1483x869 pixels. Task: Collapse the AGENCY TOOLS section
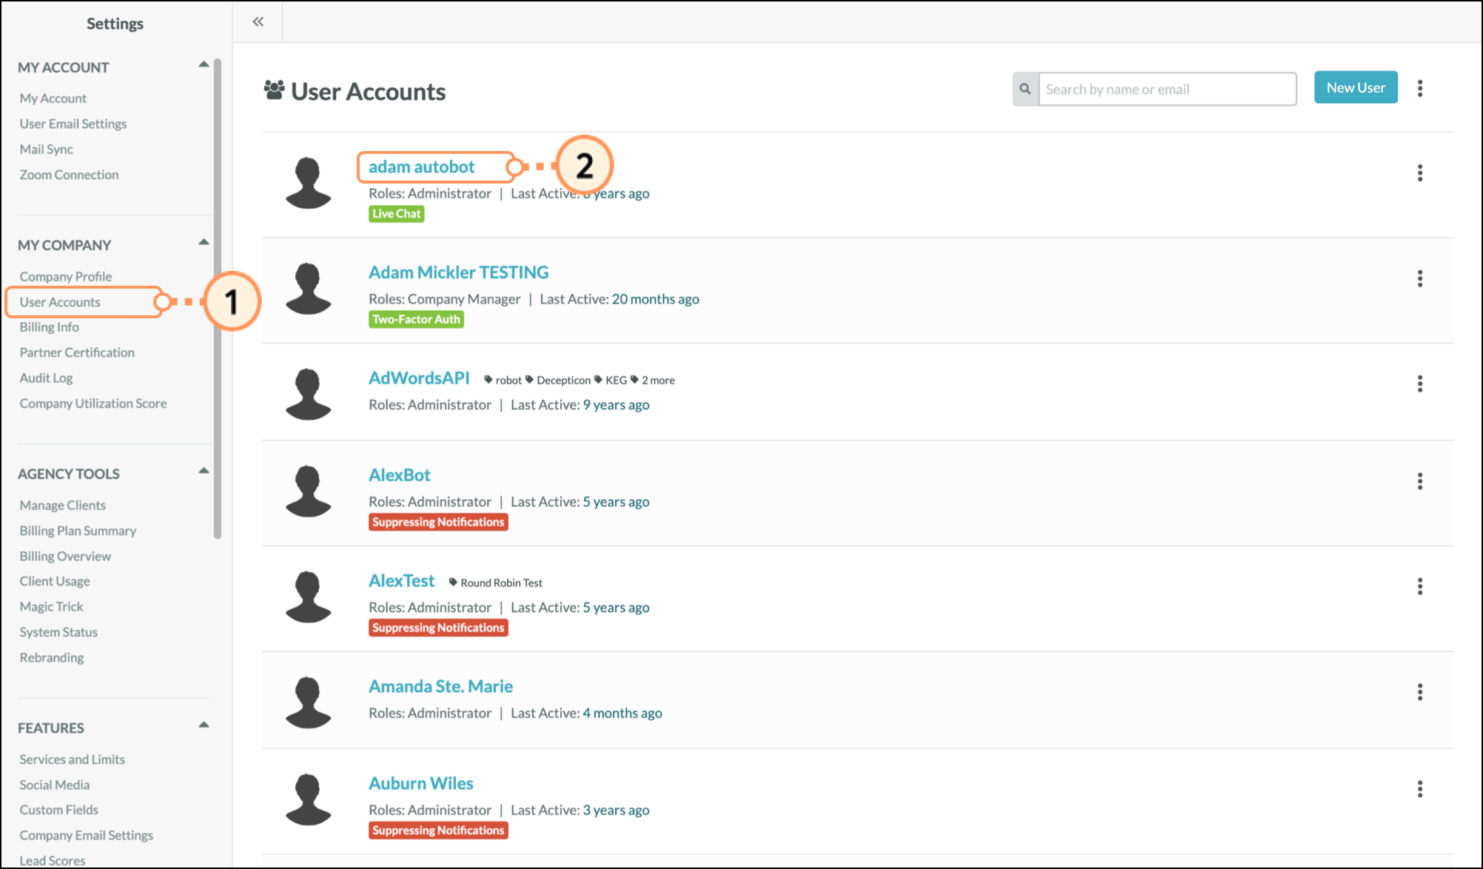(204, 471)
